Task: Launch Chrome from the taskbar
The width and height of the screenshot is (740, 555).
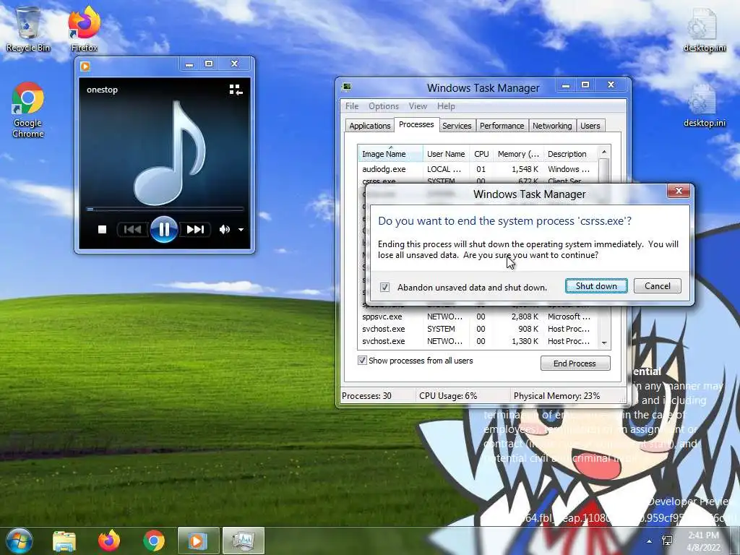Action: pos(154,541)
